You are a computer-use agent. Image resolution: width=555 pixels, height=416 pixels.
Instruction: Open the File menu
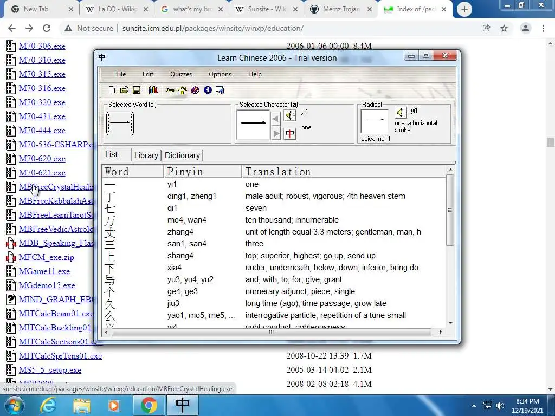121,74
